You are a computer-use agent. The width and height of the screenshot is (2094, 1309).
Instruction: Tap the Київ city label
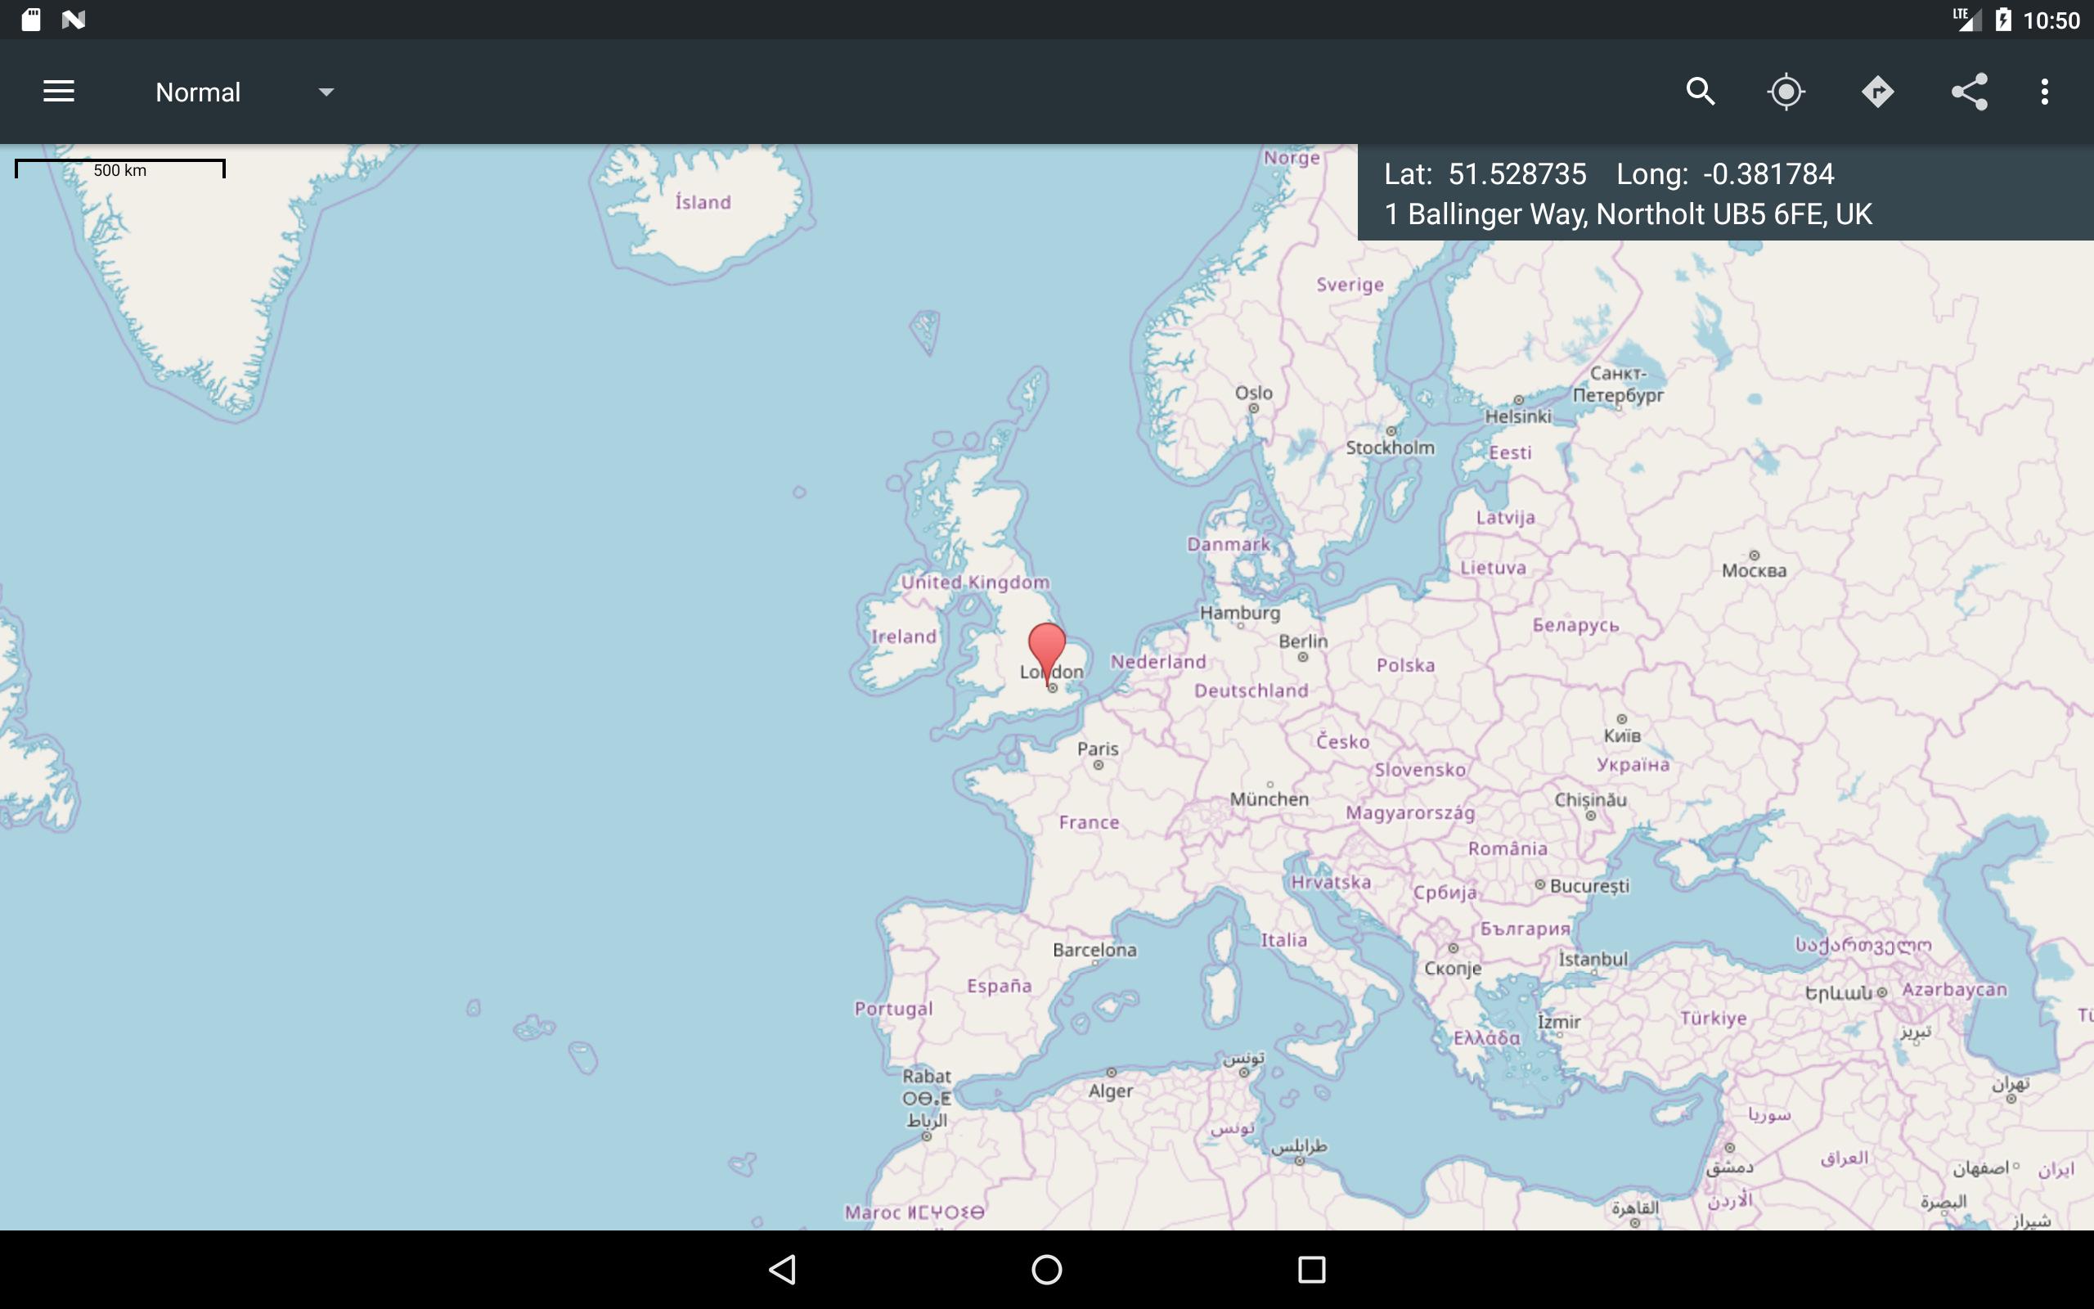pos(1622,735)
